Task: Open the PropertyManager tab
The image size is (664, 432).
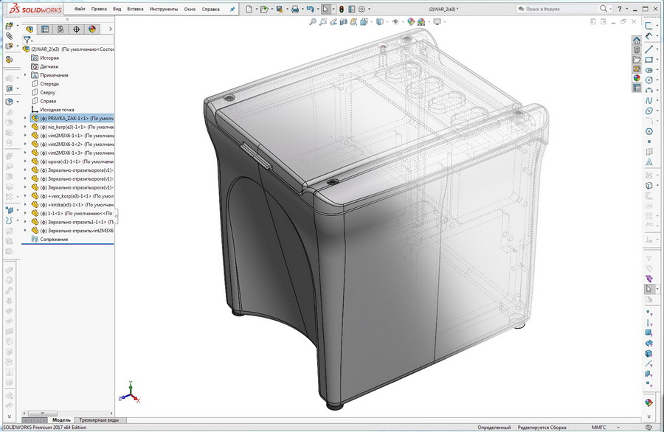Action: click(45, 29)
